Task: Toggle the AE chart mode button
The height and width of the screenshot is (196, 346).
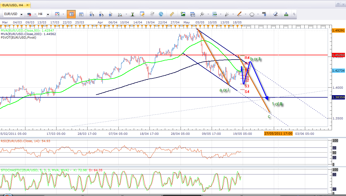Action: coord(81,14)
